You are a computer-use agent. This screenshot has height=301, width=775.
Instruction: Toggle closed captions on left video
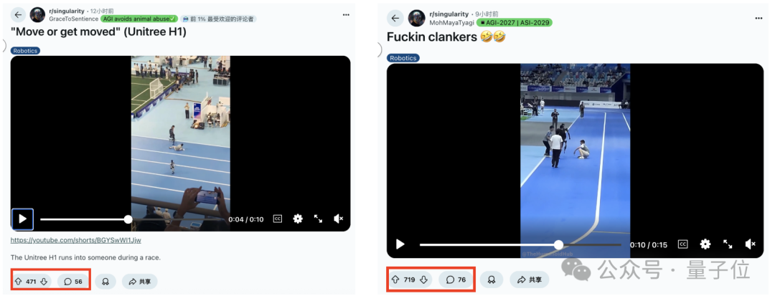point(278,219)
